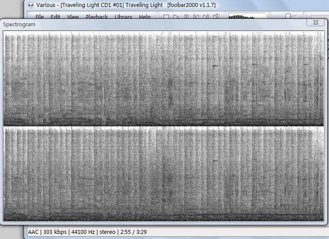Click the '303 kbps' bitrate status entry
The image size is (329, 239).
point(55,232)
